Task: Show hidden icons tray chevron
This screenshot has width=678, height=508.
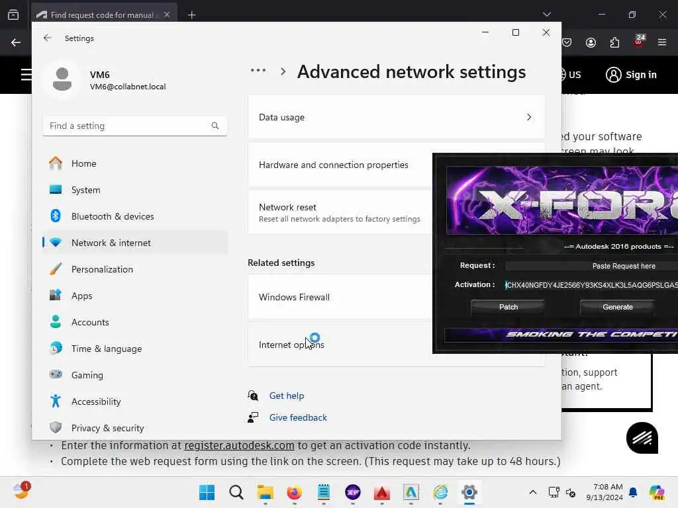Action: point(533,492)
